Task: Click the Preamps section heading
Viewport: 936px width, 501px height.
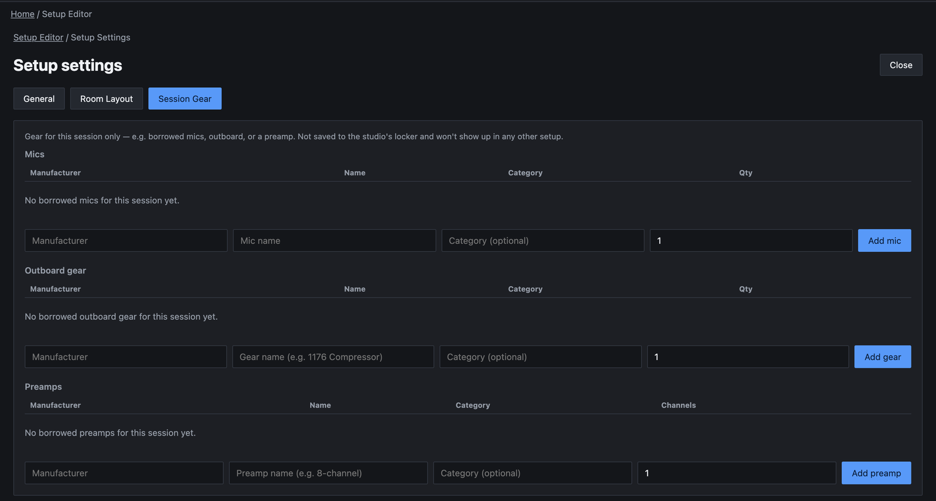Action: pyautogui.click(x=43, y=387)
